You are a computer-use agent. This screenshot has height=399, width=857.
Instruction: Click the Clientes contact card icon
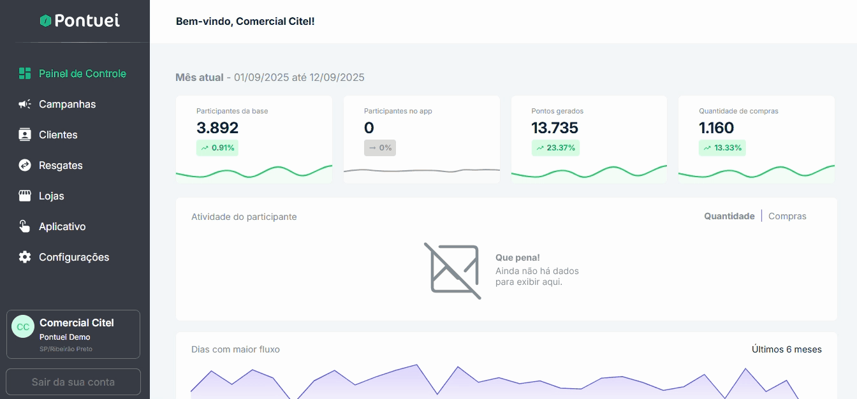[25, 134]
